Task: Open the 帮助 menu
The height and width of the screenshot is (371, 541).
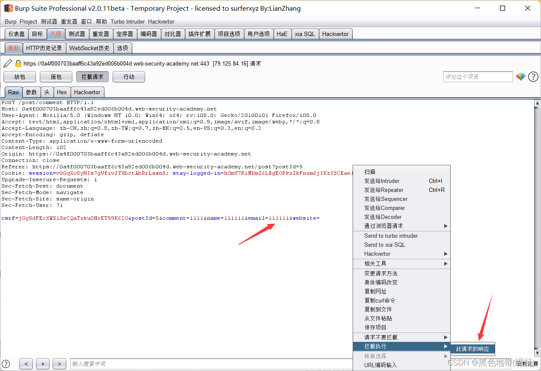Action: (101, 21)
